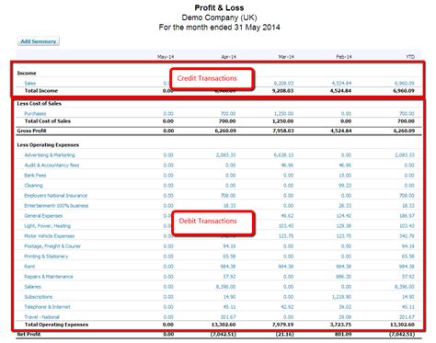Open the Salaries account link
436x343 pixels.
tap(32, 287)
